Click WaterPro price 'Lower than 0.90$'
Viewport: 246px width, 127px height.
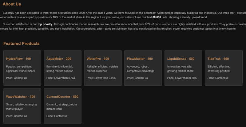click(x=105, y=78)
